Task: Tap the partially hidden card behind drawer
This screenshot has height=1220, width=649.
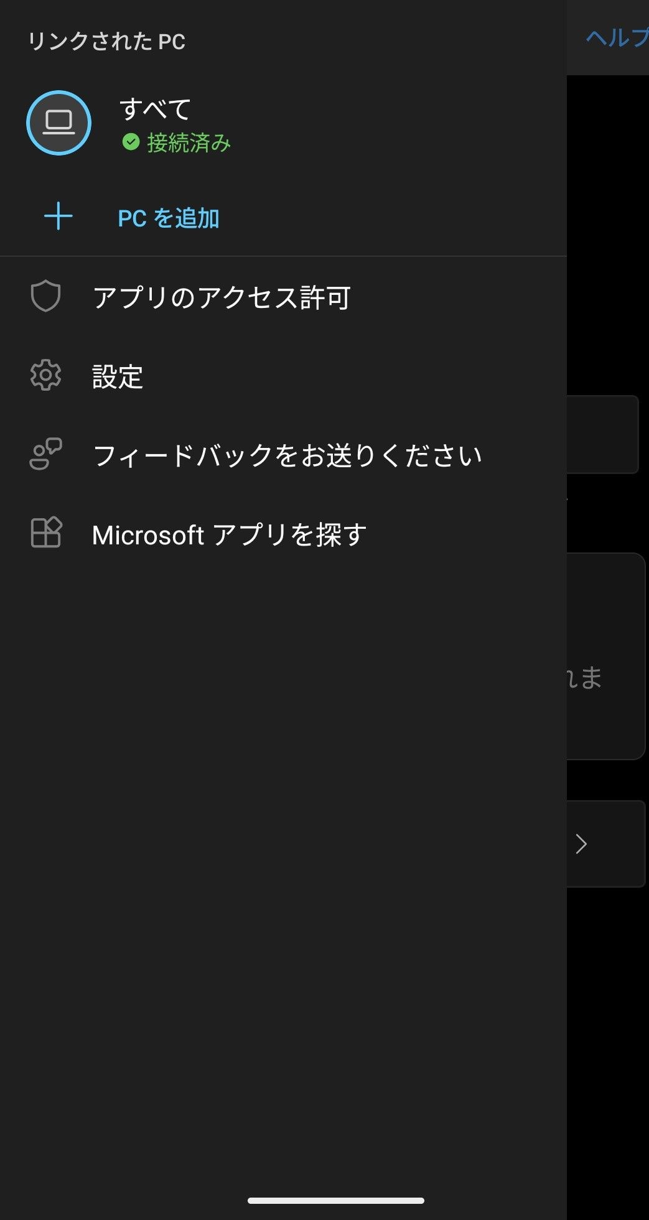Action: [605, 656]
